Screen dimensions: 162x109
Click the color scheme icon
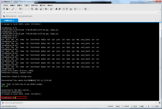pos(41,9)
